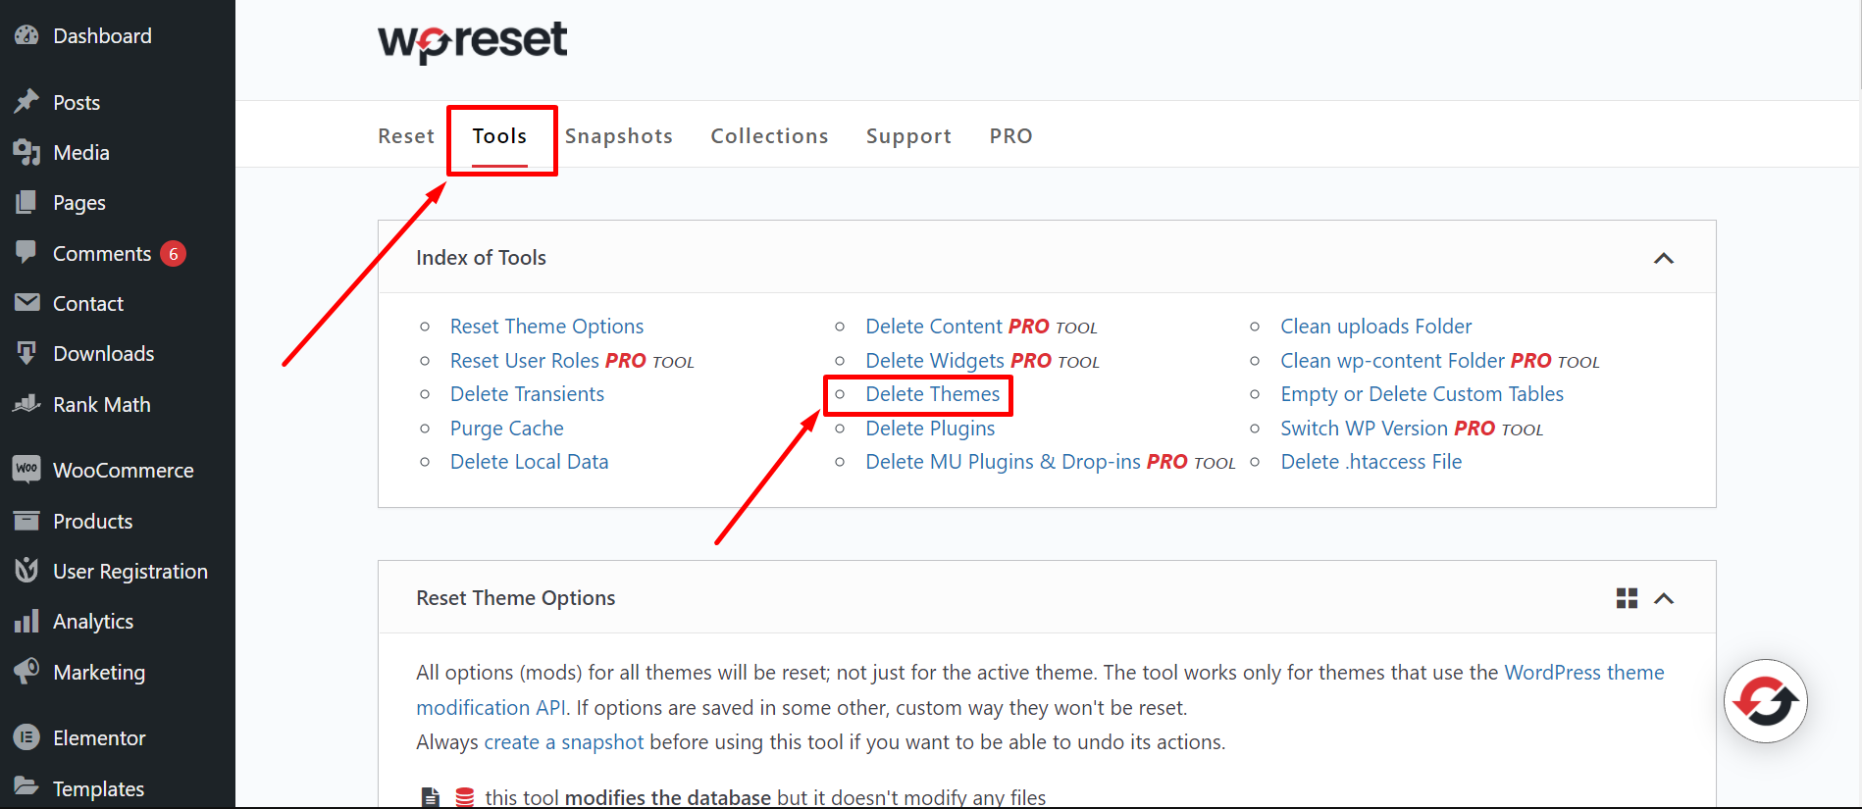Click Purge Cache link
1862x809 pixels.
tap(506, 429)
